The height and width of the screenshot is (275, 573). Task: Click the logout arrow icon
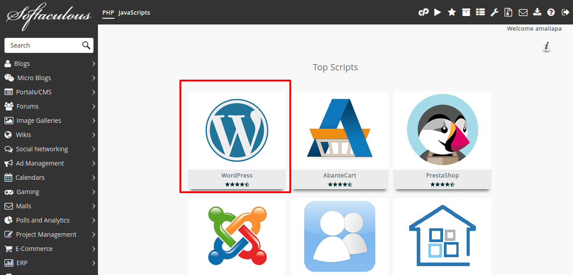coord(565,12)
